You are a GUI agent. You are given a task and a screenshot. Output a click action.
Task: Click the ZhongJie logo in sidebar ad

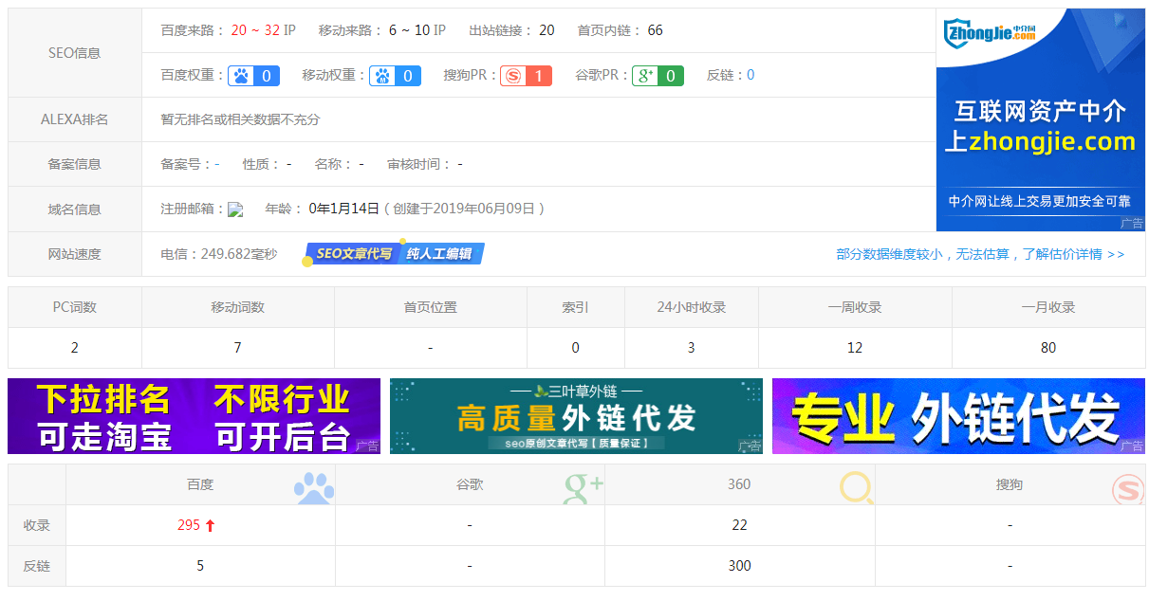[x=991, y=35]
